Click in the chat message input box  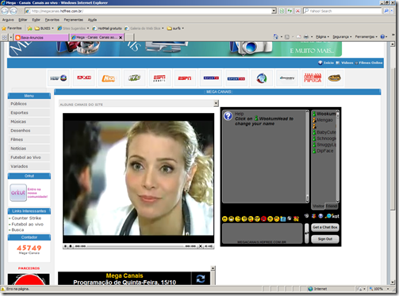[262, 233]
